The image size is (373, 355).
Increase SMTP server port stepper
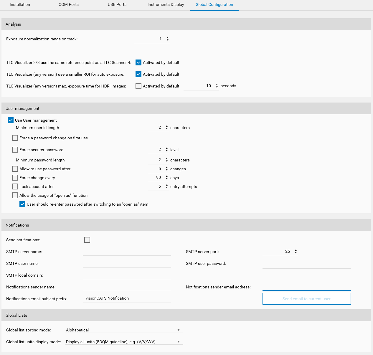(296, 250)
